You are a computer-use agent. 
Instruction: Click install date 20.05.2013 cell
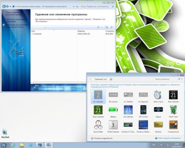[109, 34]
